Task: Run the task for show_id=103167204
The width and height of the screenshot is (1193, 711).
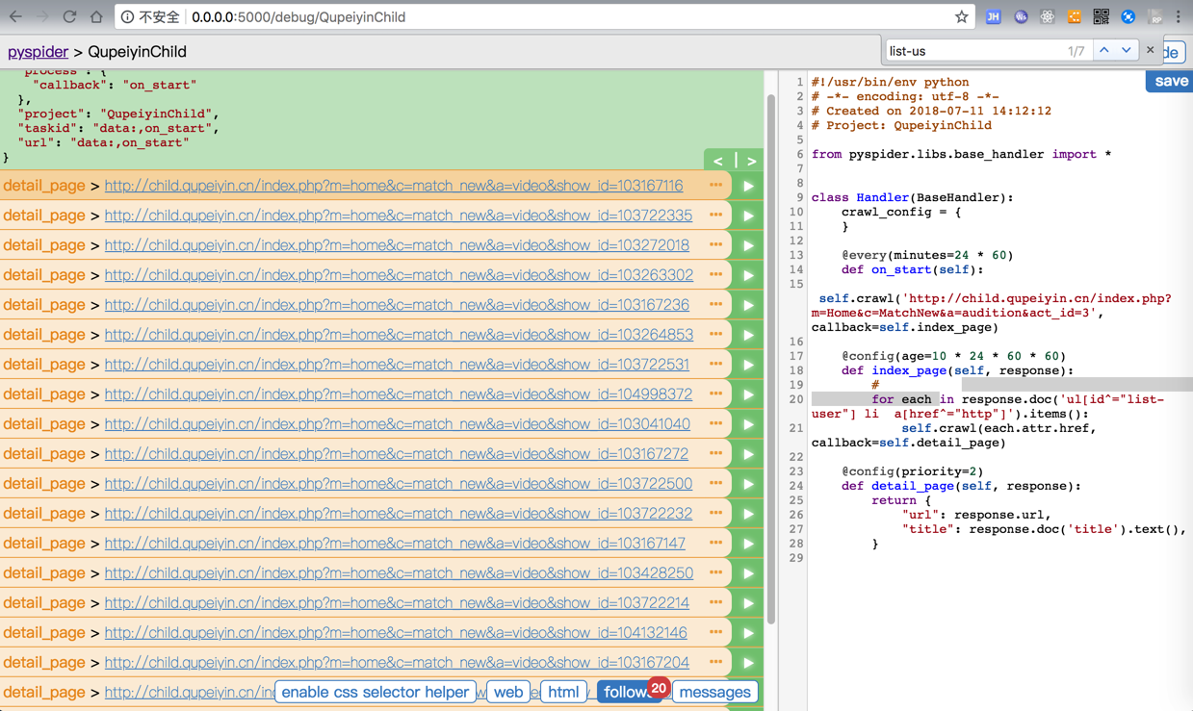Action: point(748,663)
